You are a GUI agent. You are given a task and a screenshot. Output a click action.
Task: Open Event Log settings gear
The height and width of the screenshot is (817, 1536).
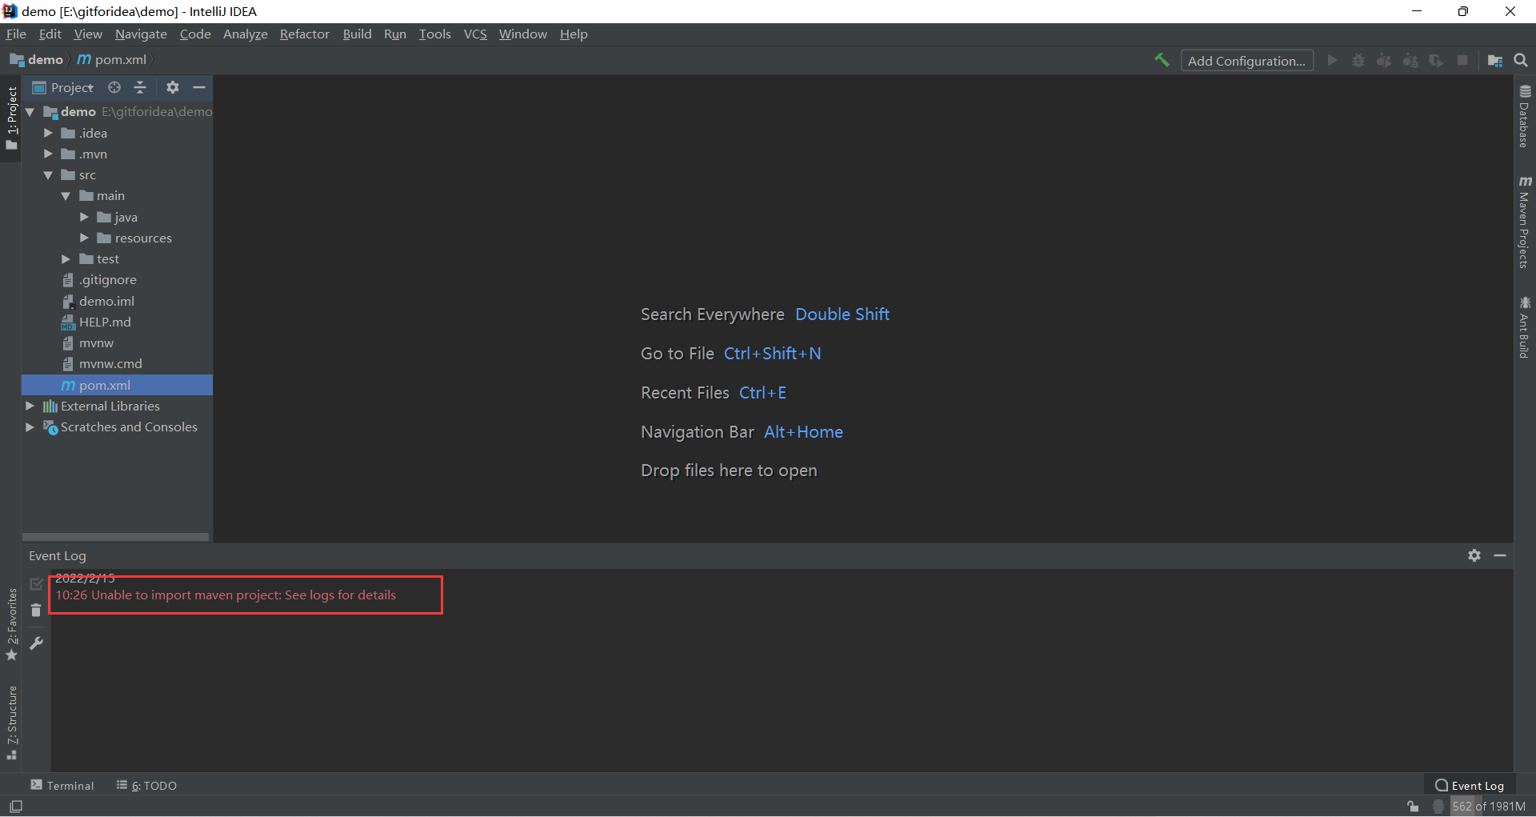click(1474, 555)
